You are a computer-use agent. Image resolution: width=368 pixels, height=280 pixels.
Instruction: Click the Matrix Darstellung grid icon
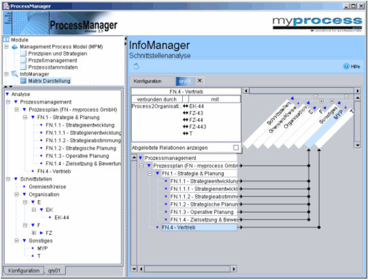click(x=23, y=81)
